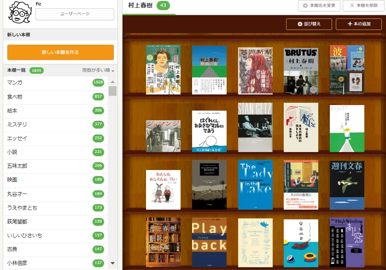Viewport: 386px width, 270px height.
Task: Select the エッセイ bookshelf row
Action: (56, 138)
